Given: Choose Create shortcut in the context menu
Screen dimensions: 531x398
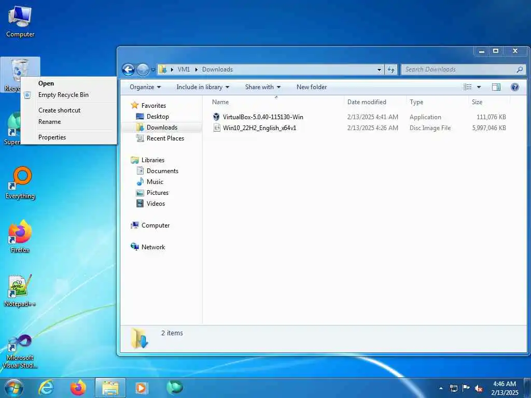Looking at the screenshot, I should click(x=69, y=110).
